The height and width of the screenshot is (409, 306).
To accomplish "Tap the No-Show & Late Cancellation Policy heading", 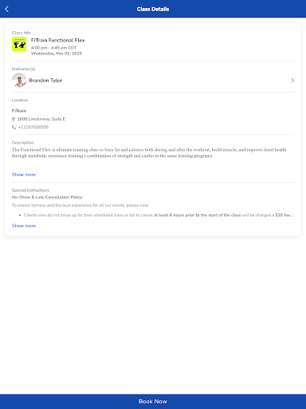I will [47, 197].
